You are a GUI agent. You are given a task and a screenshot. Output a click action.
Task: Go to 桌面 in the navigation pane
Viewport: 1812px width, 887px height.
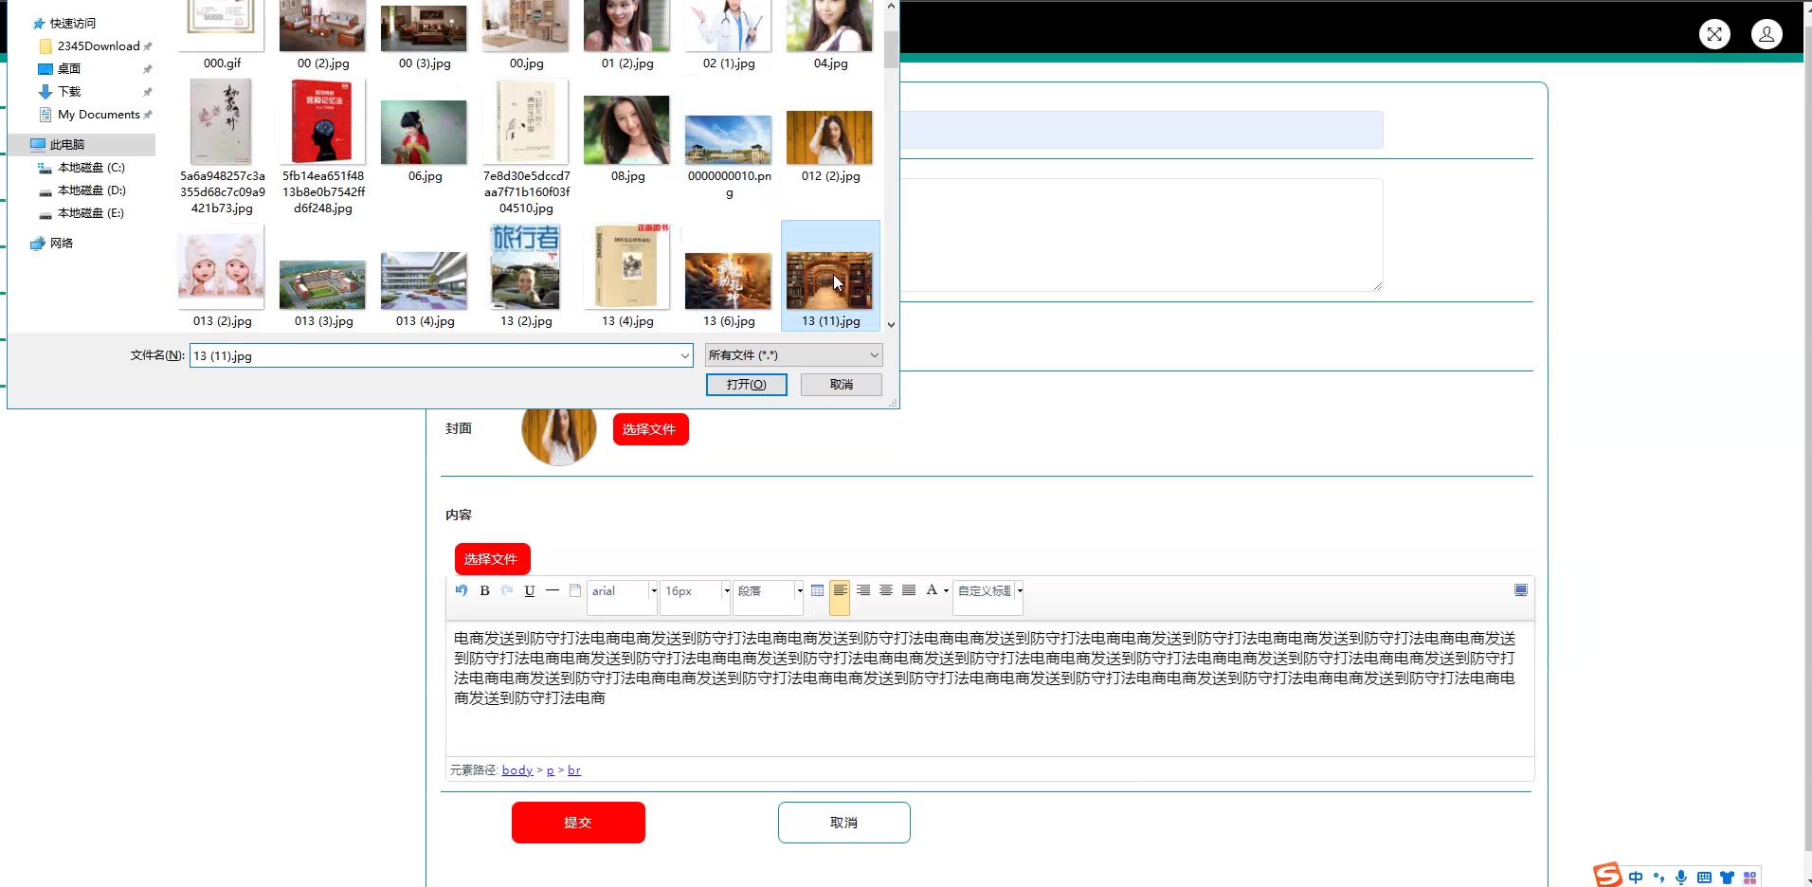[69, 68]
